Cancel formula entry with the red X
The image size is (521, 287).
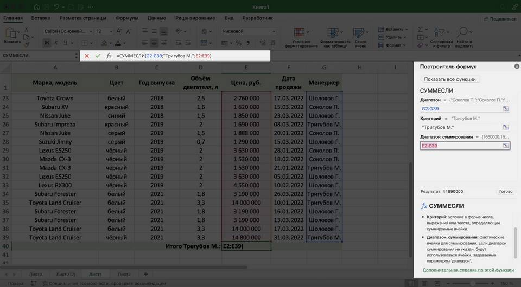click(87, 56)
